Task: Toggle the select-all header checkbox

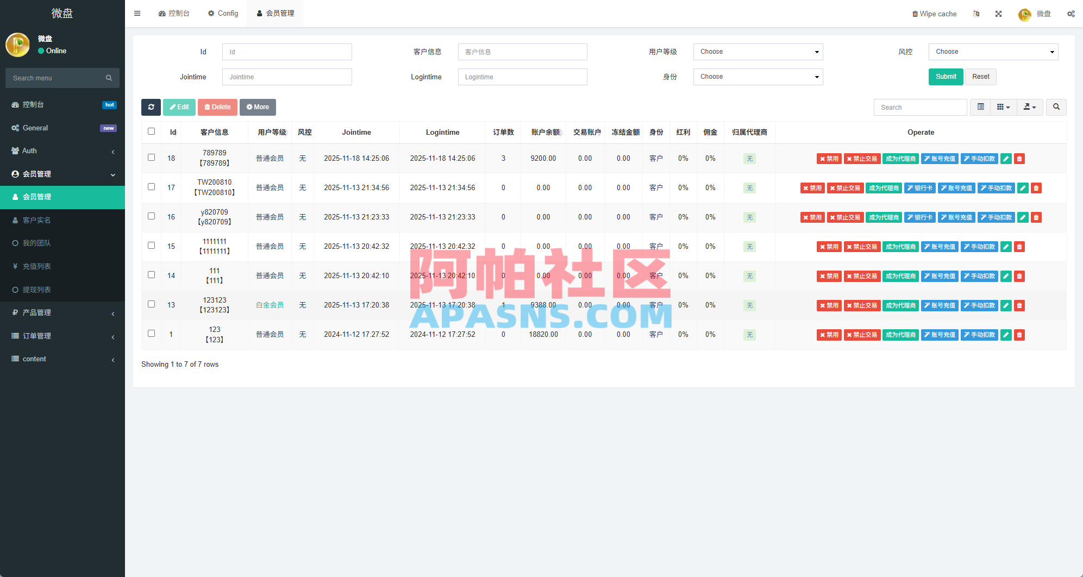Action: (152, 131)
